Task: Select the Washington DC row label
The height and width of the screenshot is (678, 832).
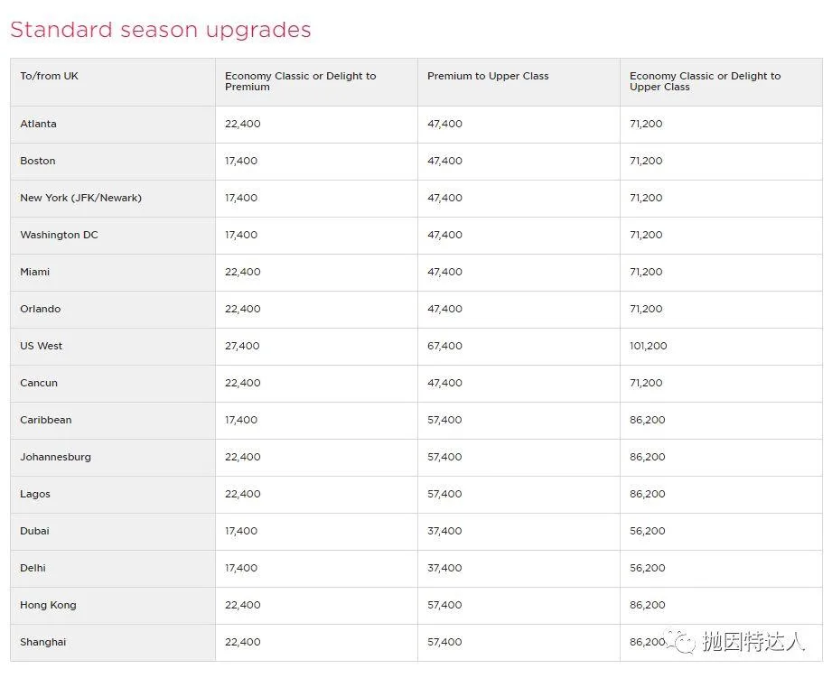Action: 60,235
